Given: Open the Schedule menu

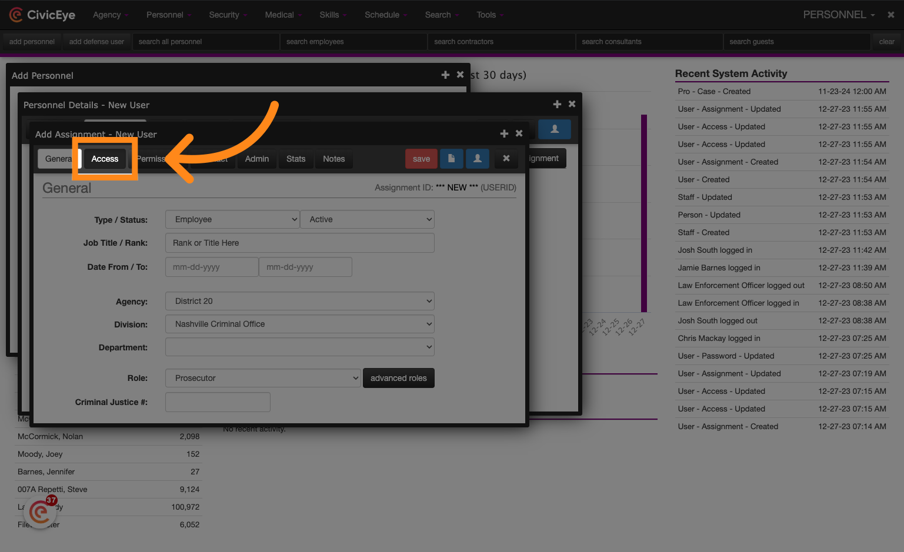Looking at the screenshot, I should pos(386,15).
